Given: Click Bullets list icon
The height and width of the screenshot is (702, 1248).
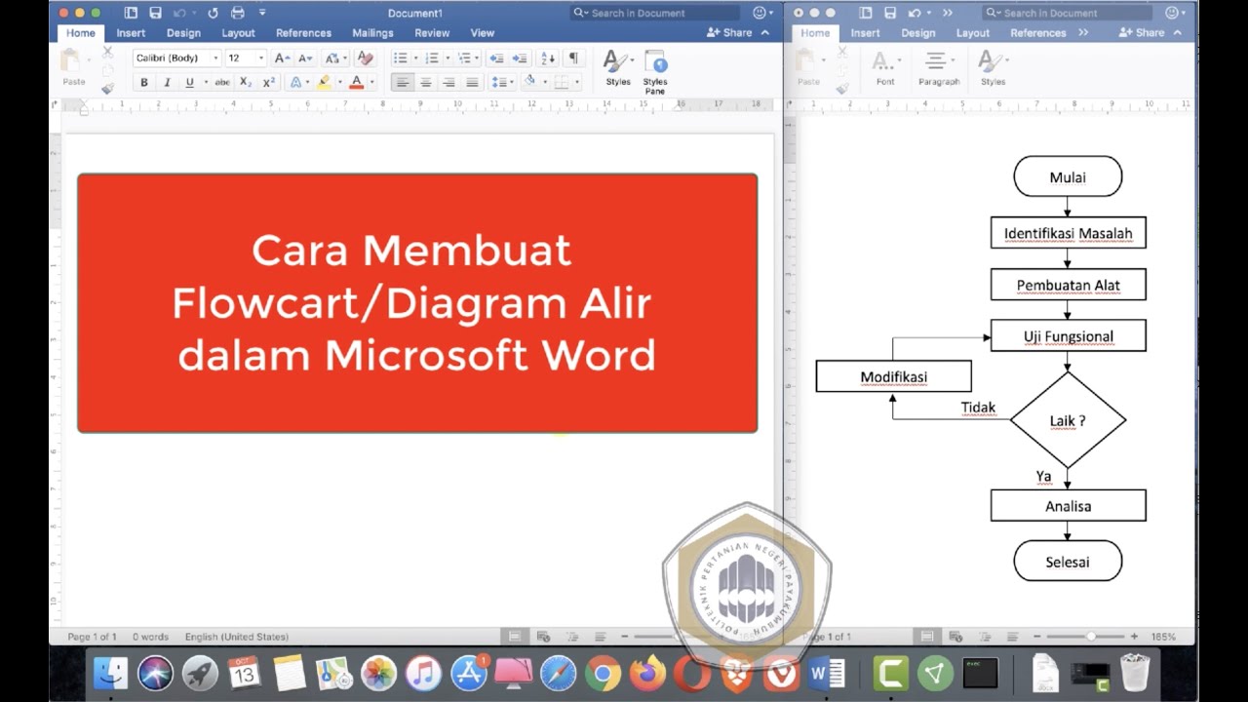Looking at the screenshot, I should (400, 58).
